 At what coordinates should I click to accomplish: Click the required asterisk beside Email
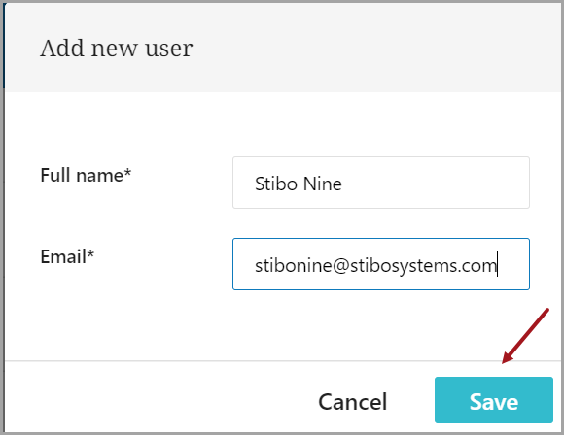(90, 254)
